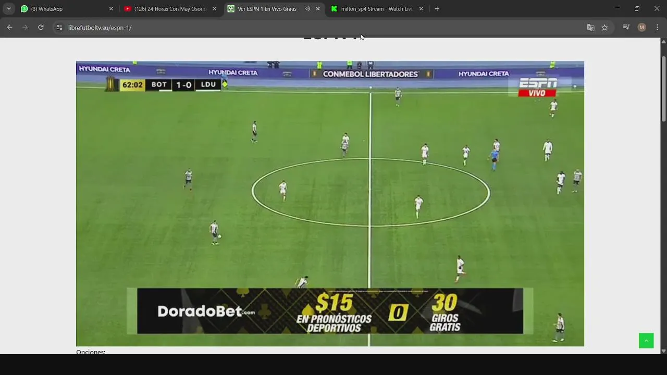
Task: Switch to 24 Horas Con May Osorio tab
Action: tap(169, 9)
